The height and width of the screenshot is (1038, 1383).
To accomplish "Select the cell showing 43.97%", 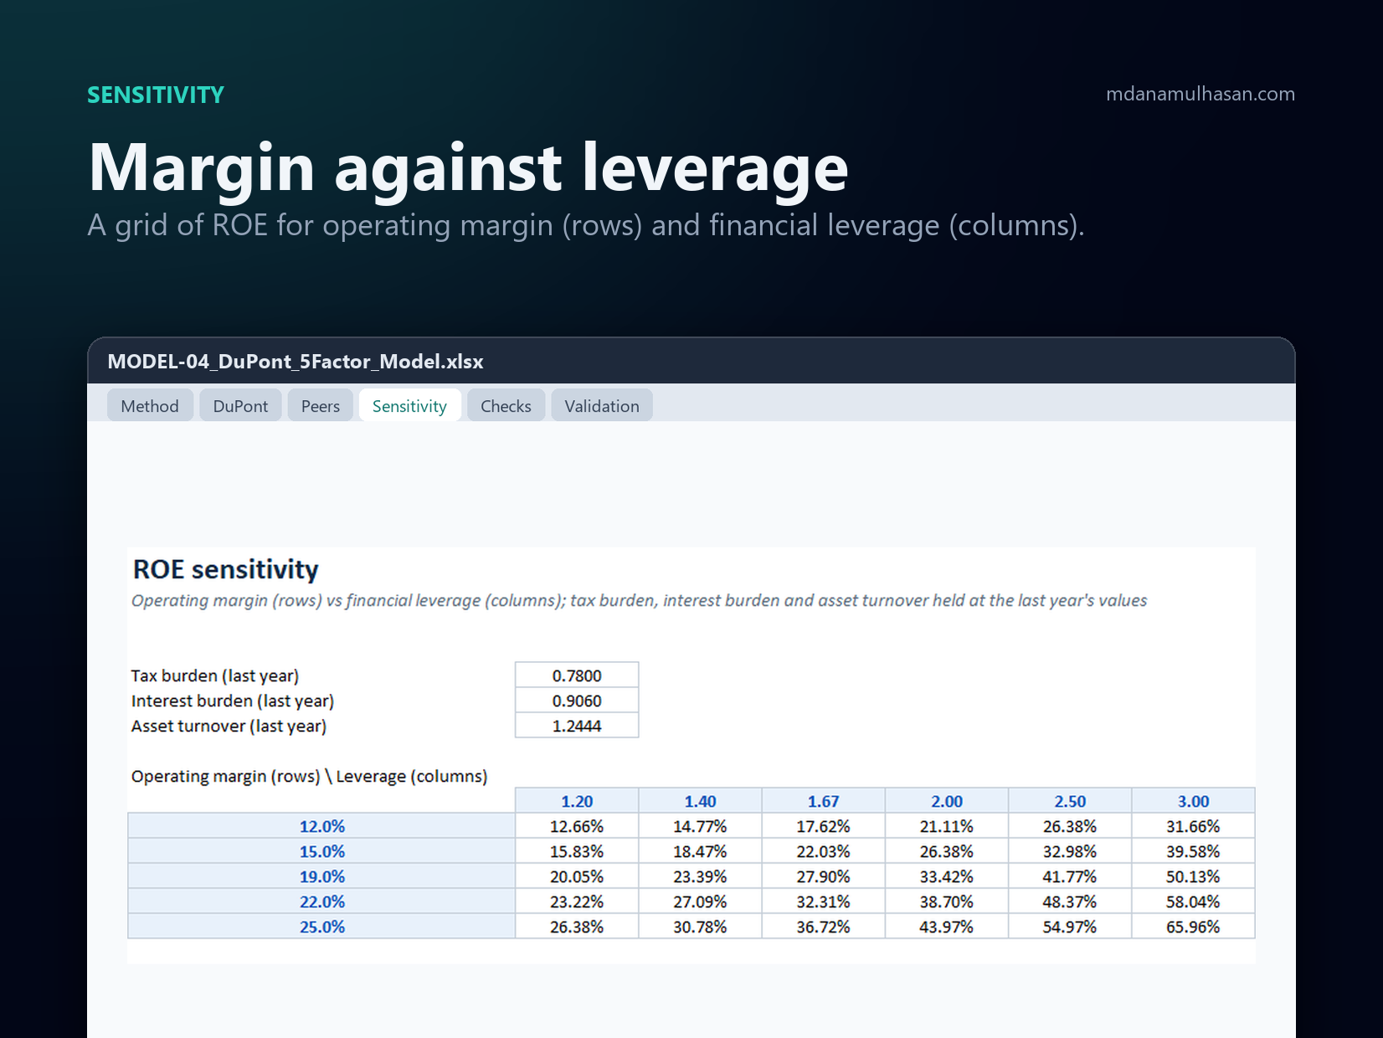I will coord(947,927).
